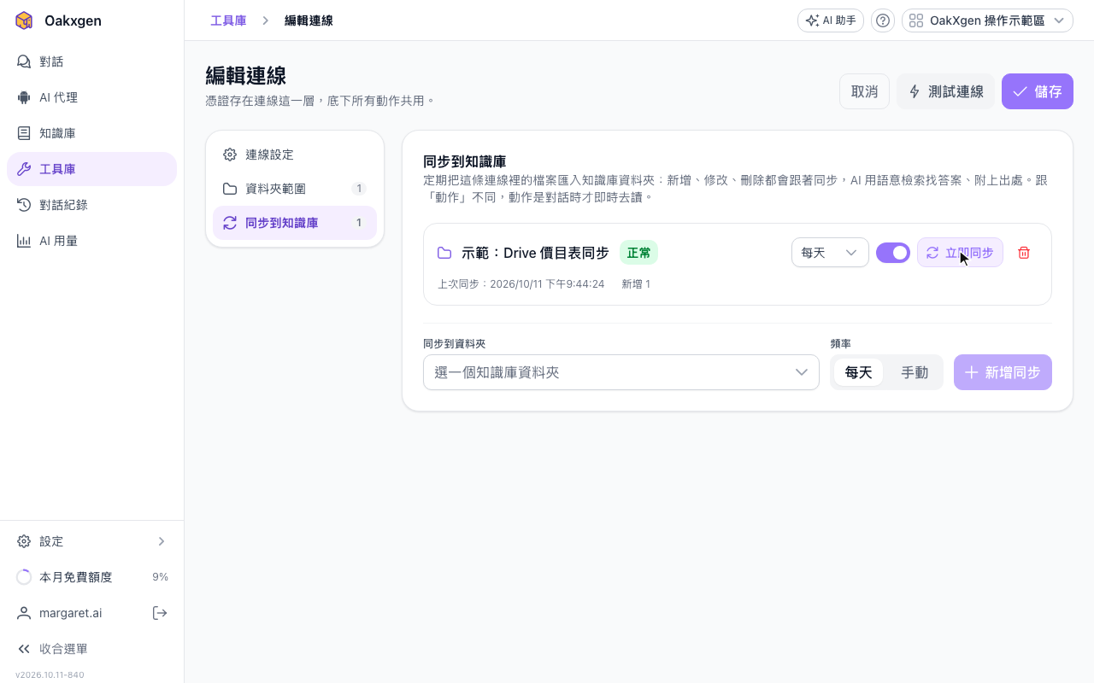This screenshot has height=683, width=1094.
Task: Collapse the sidebar via 收合選單
Action: tap(91, 649)
